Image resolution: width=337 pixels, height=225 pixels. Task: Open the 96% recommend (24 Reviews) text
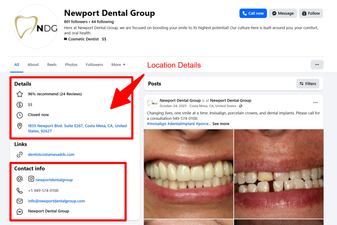(x=55, y=94)
